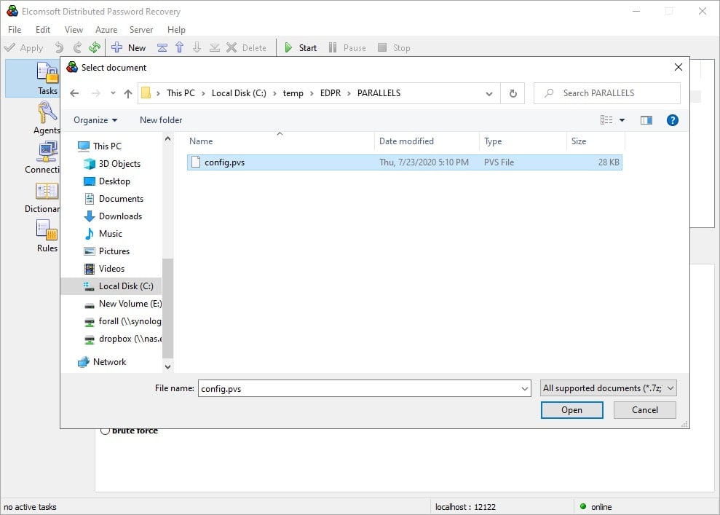Click the Search PARALLELS field
Screen dimensions: 720x515
607,93
